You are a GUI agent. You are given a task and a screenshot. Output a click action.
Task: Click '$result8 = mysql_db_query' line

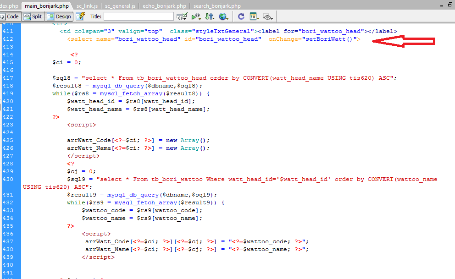pos(127,86)
